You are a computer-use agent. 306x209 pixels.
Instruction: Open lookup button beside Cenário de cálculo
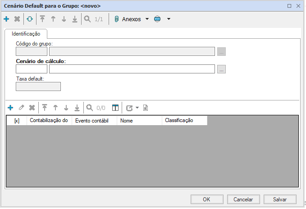(221, 69)
